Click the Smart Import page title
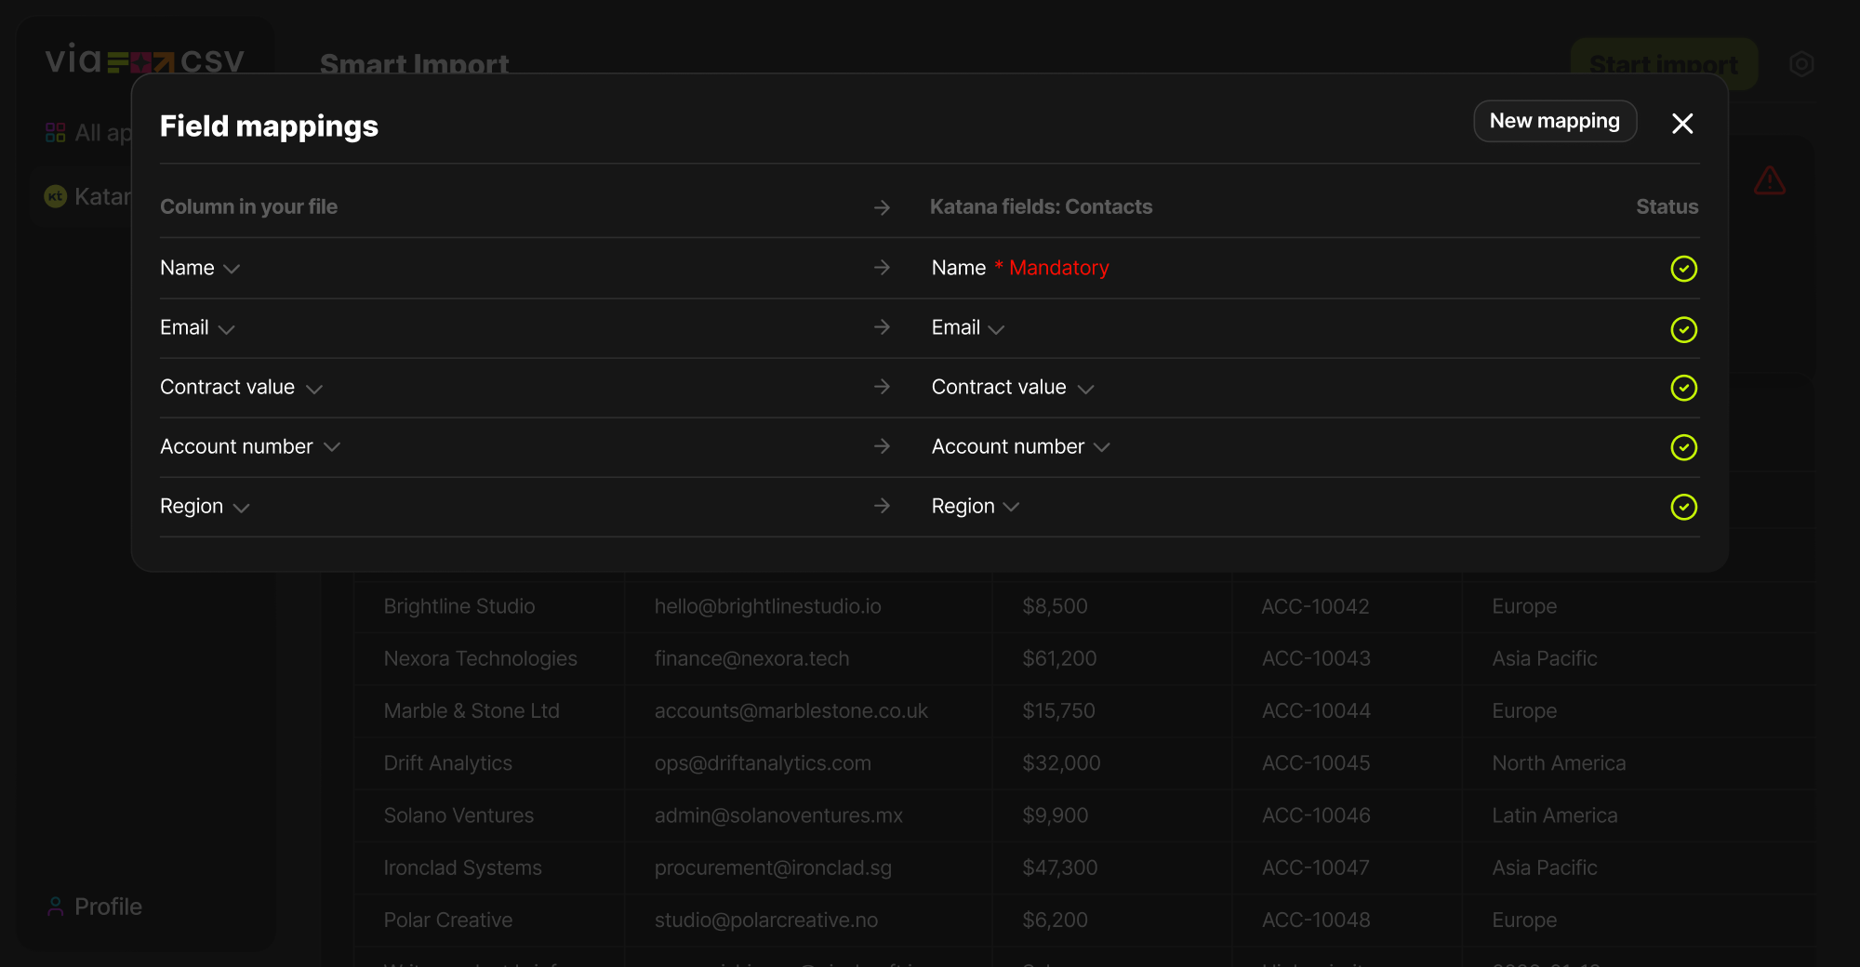The height and width of the screenshot is (967, 1860). 414,63
